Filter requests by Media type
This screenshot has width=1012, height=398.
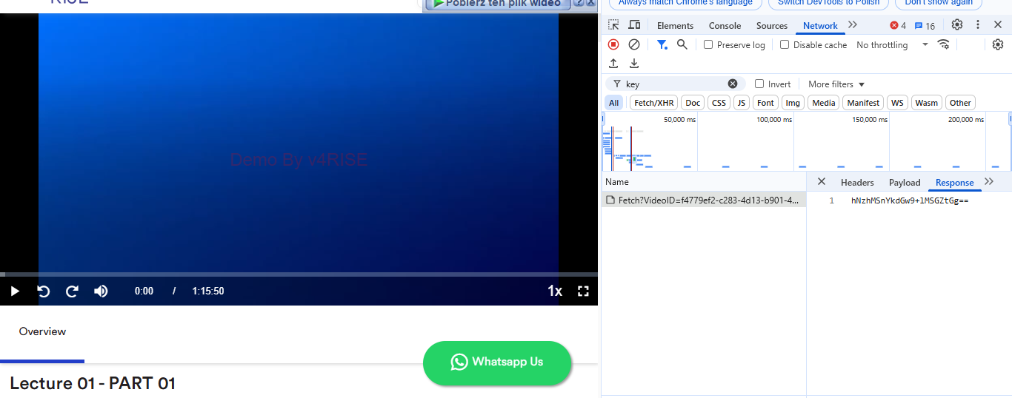[x=824, y=103]
